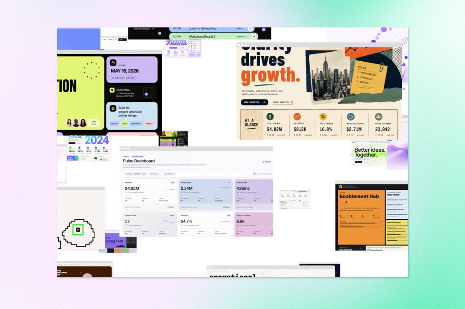This screenshot has width=465, height=309.
Task: Click the View full schedule link
Action: click(143, 29)
